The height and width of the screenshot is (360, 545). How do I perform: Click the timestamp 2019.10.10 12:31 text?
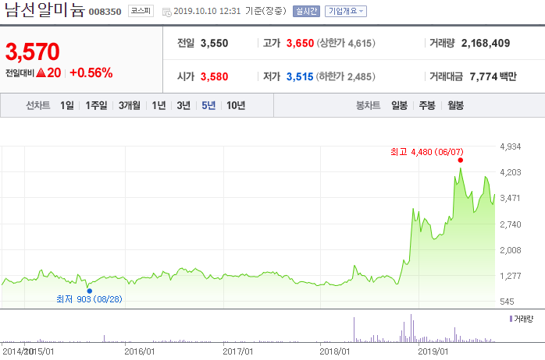pyautogui.click(x=207, y=11)
